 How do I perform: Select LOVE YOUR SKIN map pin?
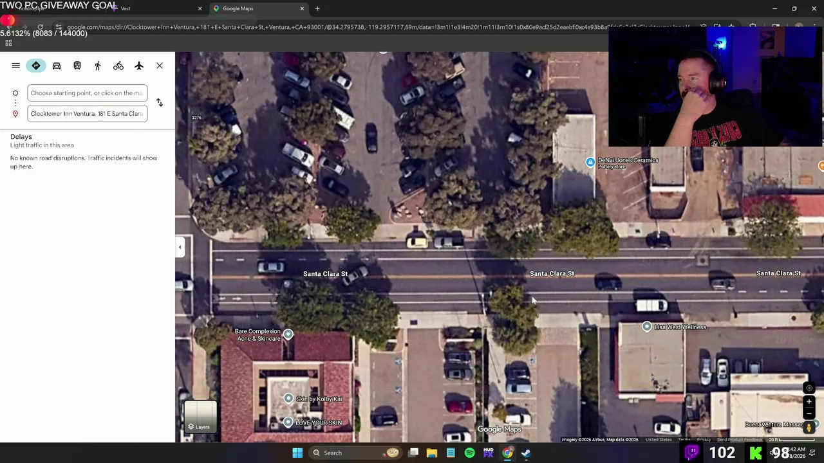coord(288,422)
